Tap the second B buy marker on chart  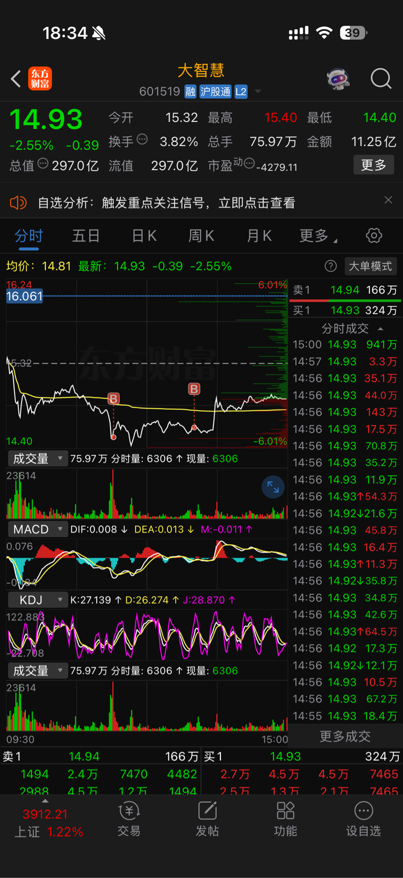(194, 389)
